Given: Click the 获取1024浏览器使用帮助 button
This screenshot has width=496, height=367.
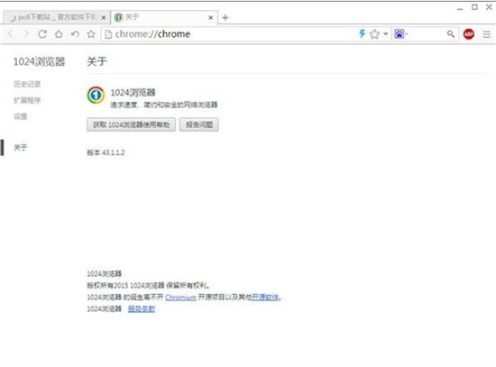Looking at the screenshot, I should click(132, 124).
